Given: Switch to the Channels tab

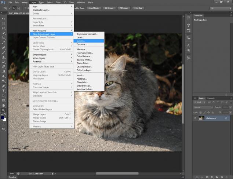Looking at the screenshot, I should (x=211, y=98).
